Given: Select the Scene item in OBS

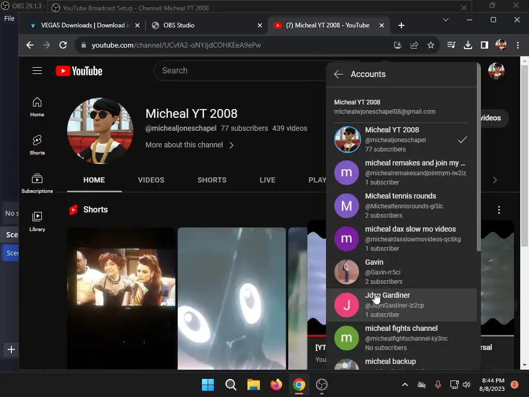Looking at the screenshot, I should click(11, 253).
